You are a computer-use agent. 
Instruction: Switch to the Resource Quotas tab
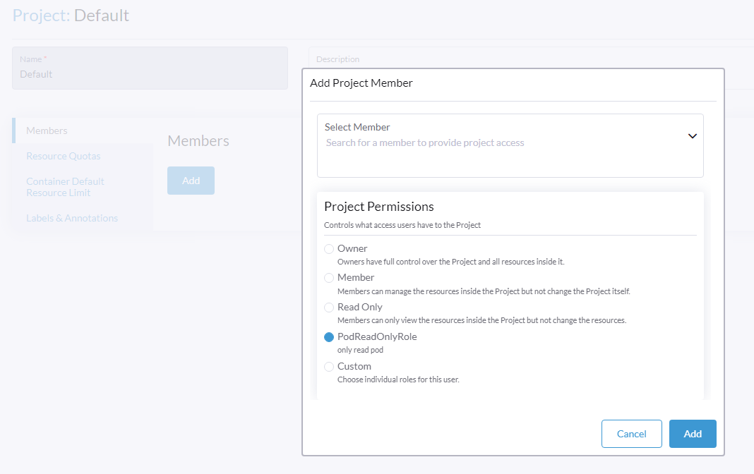click(x=64, y=156)
